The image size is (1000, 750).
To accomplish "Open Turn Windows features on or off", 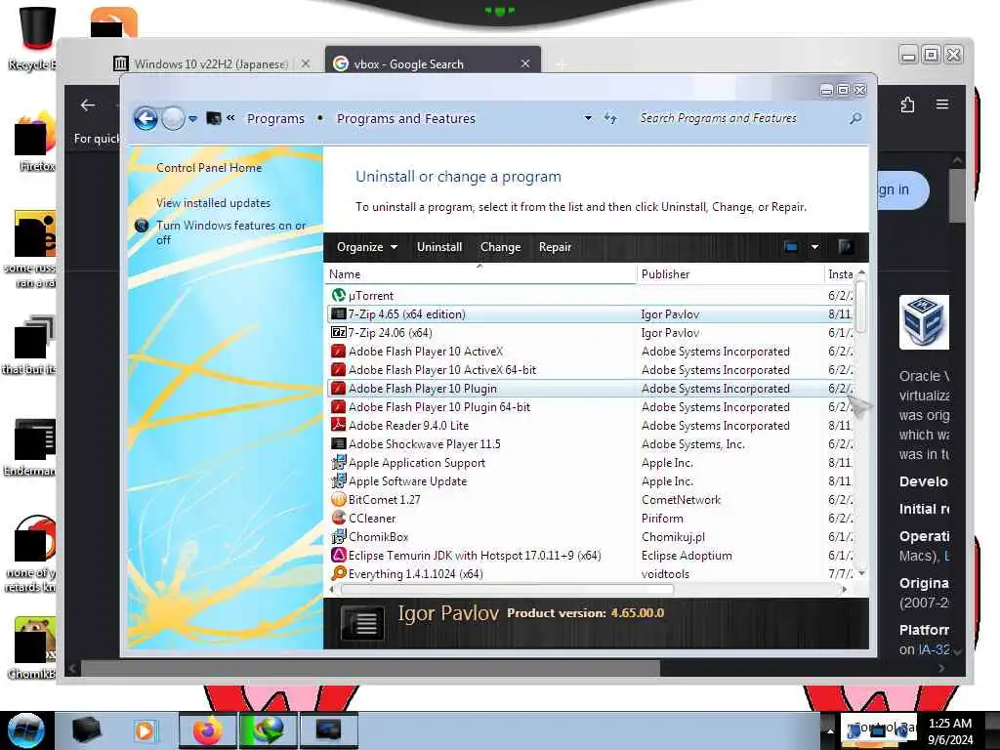I will 230,232.
